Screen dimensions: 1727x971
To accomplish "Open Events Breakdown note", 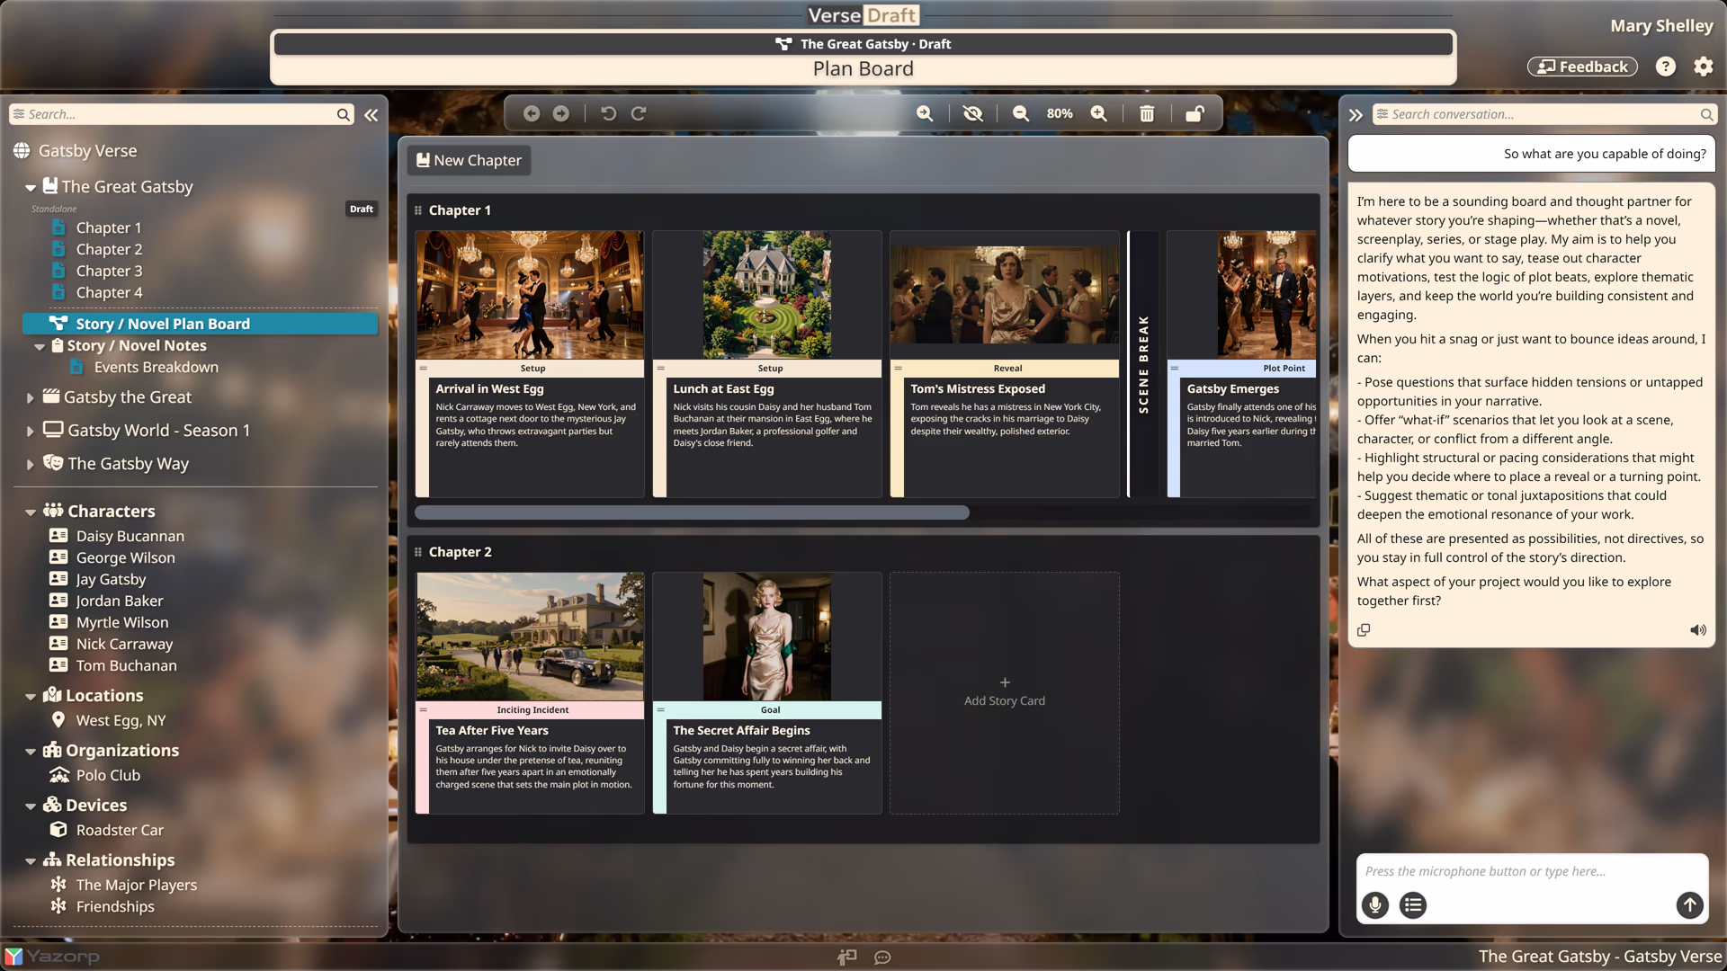I will pos(156,367).
